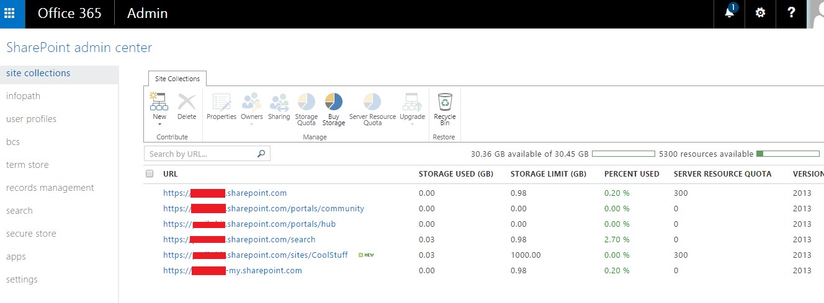The image size is (824, 303).
Task: Open the notifications bell
Action: 730,13
